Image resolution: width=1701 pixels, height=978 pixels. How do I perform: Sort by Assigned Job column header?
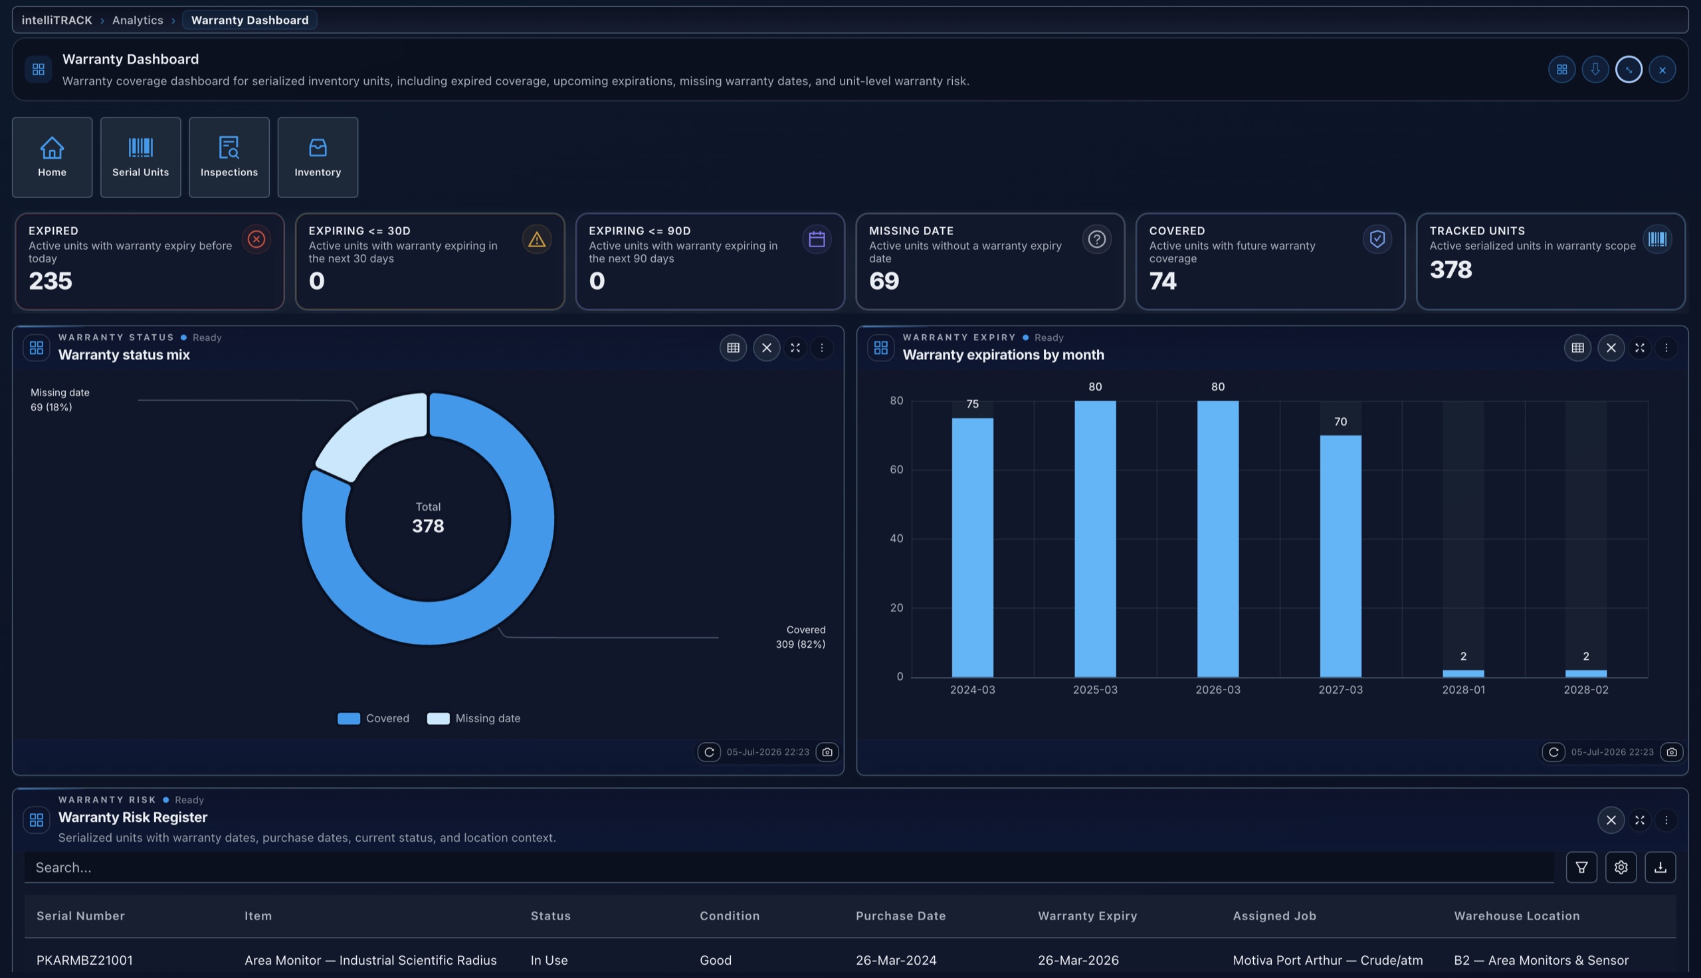[x=1274, y=916]
